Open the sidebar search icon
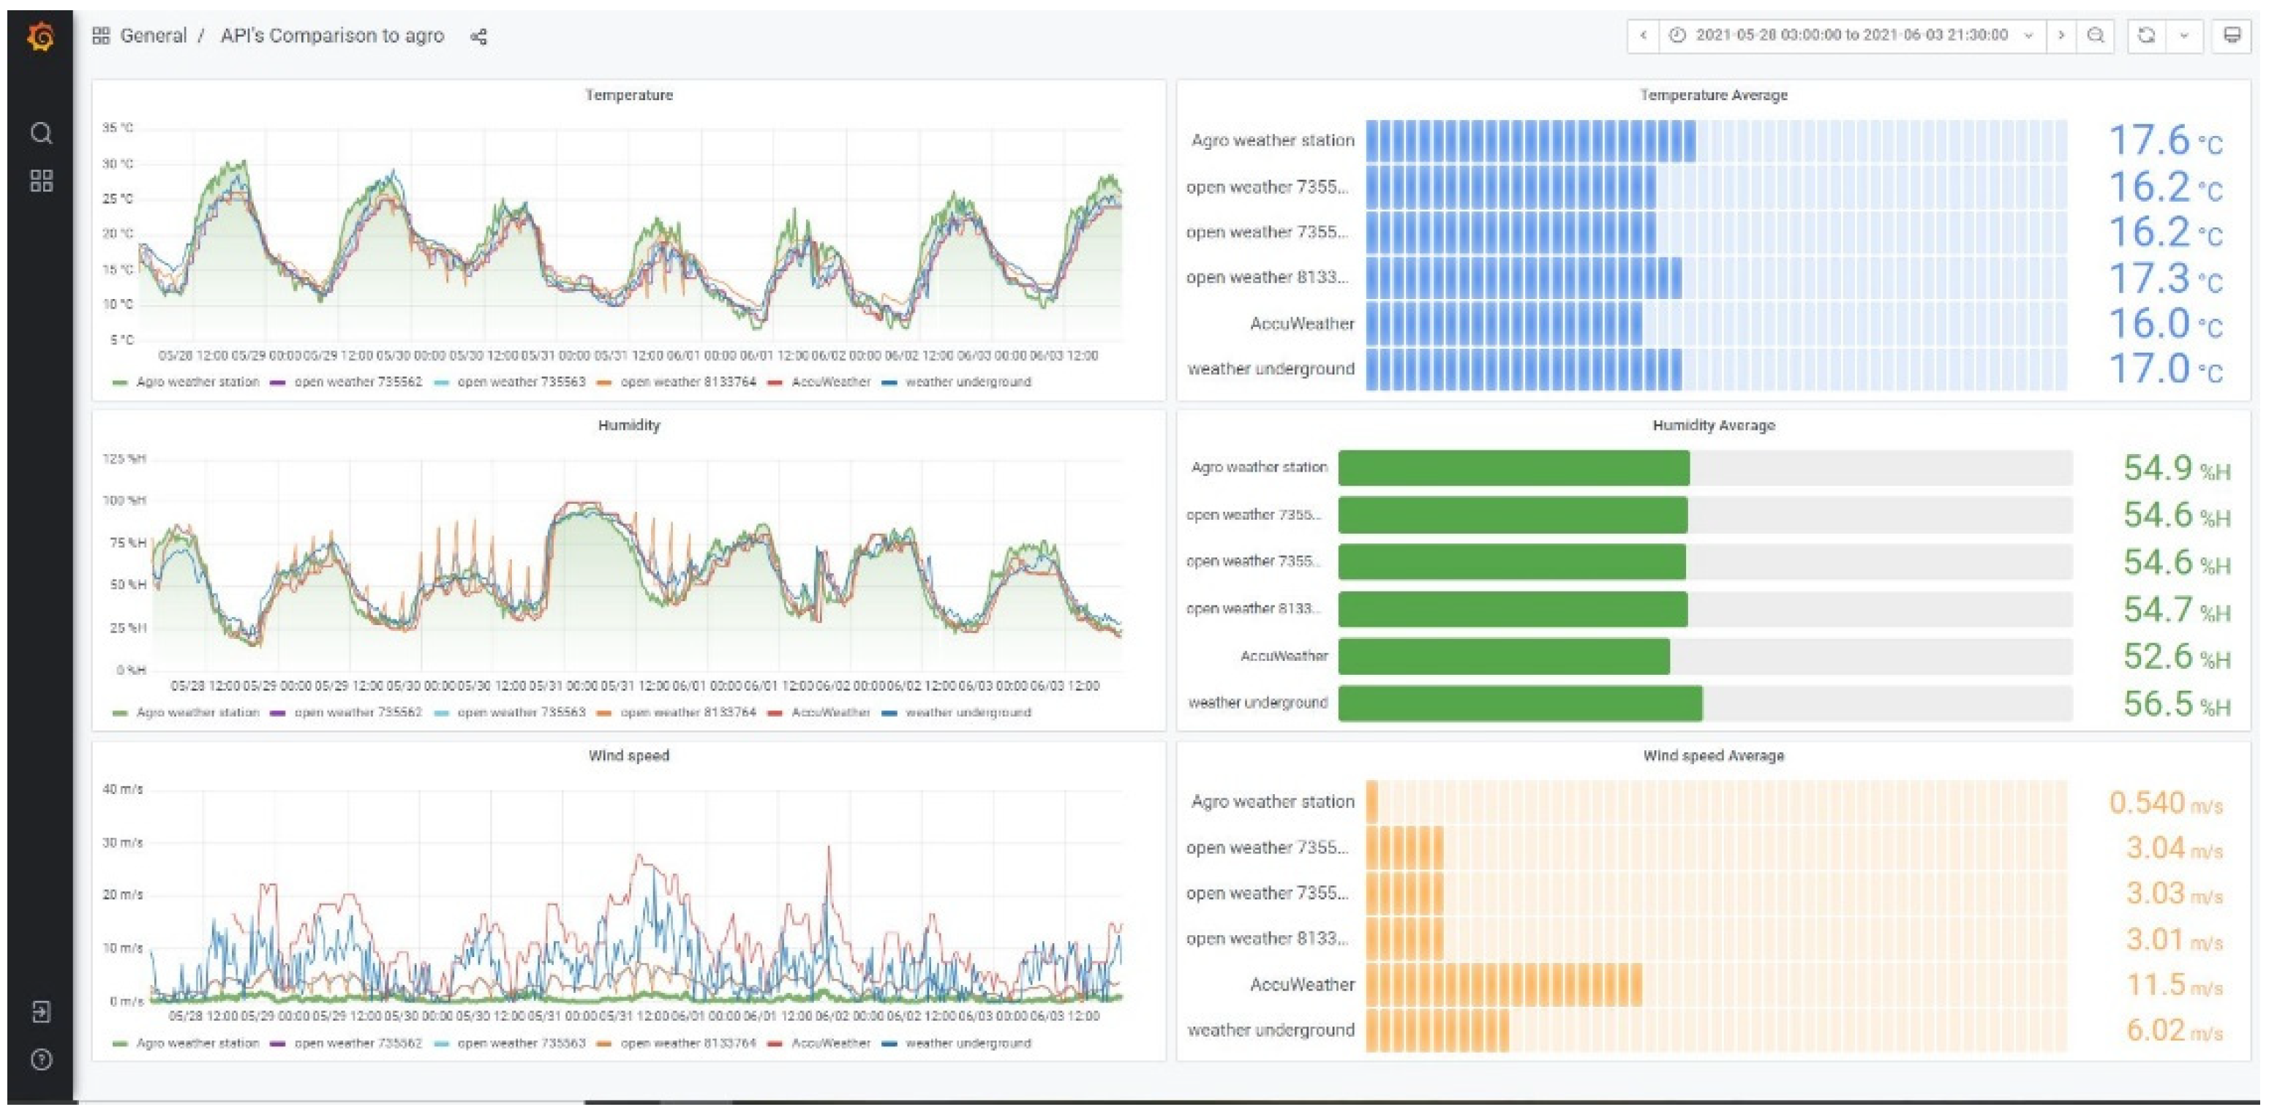Screen dimensions: 2288x1115 [x=41, y=133]
